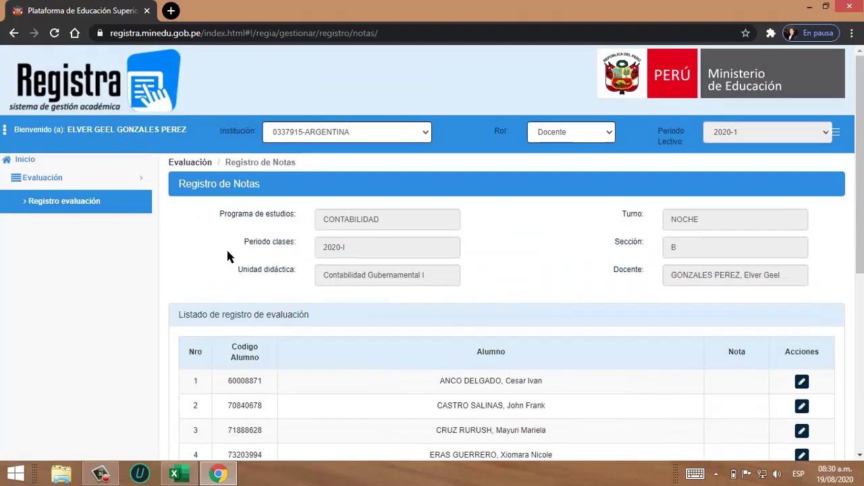The height and width of the screenshot is (486, 864).
Task: Go back using browser back arrow
Action: [13, 32]
